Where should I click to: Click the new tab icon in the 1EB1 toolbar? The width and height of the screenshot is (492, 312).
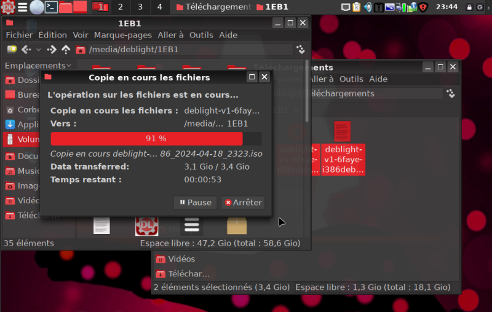point(12,50)
